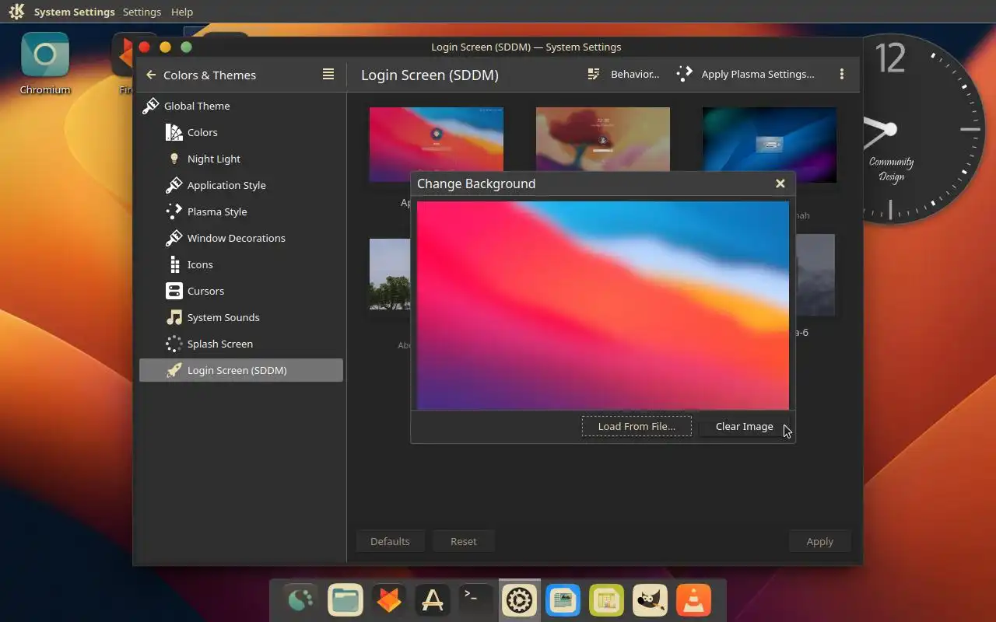The image size is (996, 622).
Task: Launch GIMP from the dock
Action: pos(650,600)
